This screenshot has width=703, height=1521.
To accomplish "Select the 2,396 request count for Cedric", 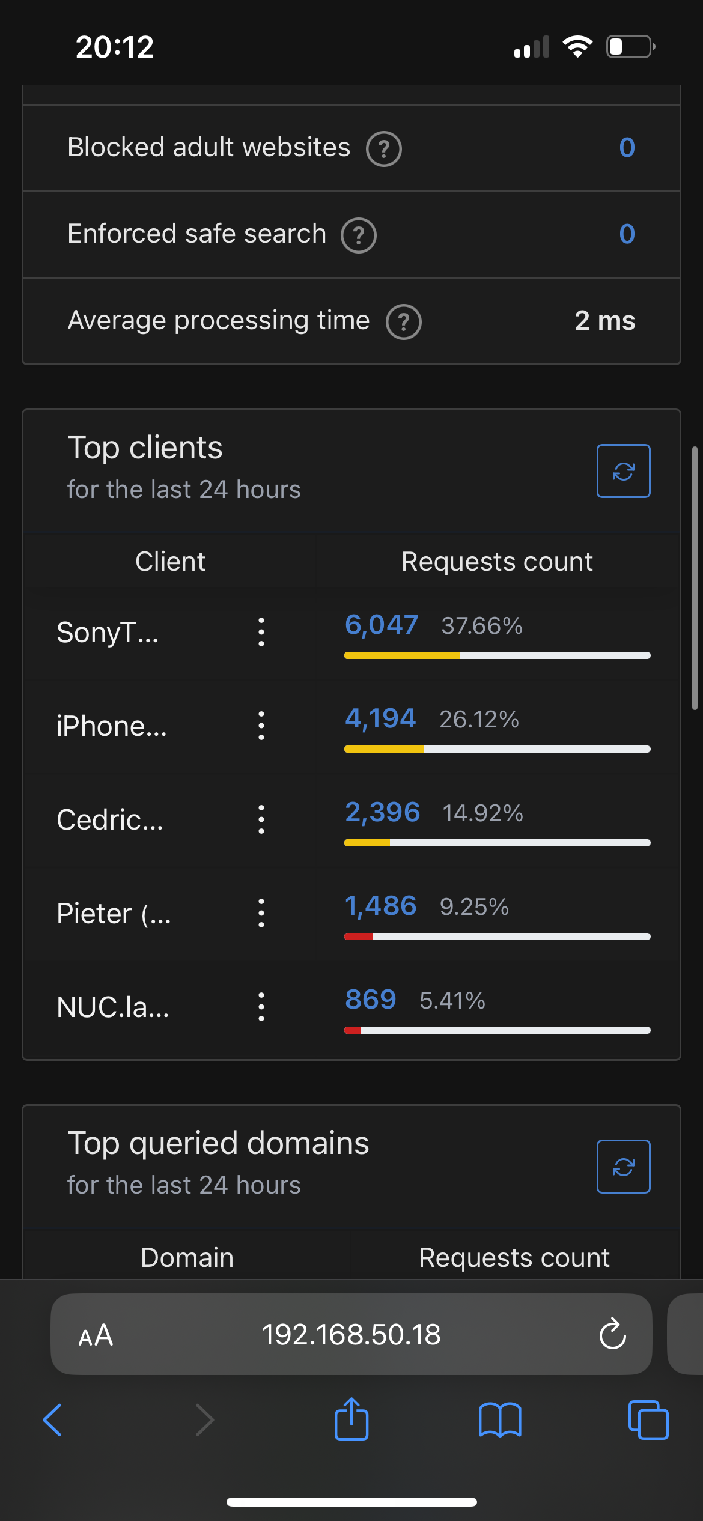I will tap(382, 812).
